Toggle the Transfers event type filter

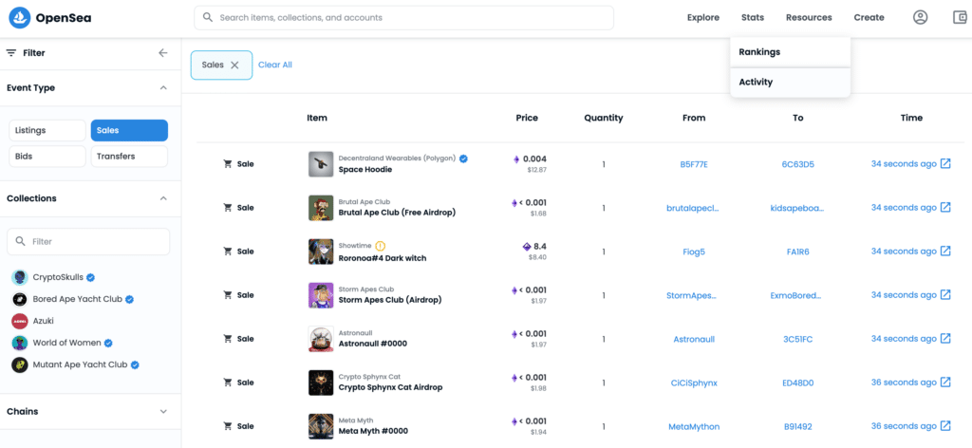click(129, 157)
